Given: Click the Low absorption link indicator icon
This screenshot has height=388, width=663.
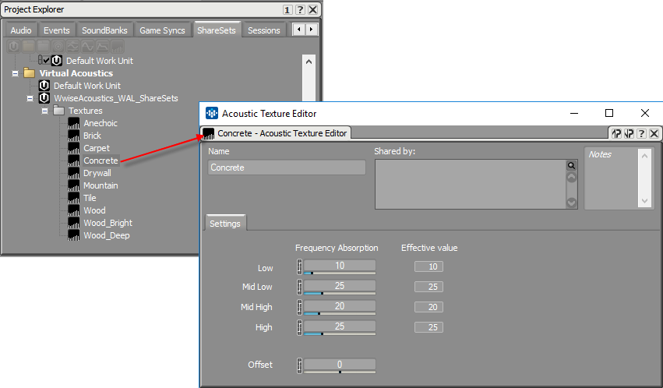Looking at the screenshot, I should [x=299, y=267].
